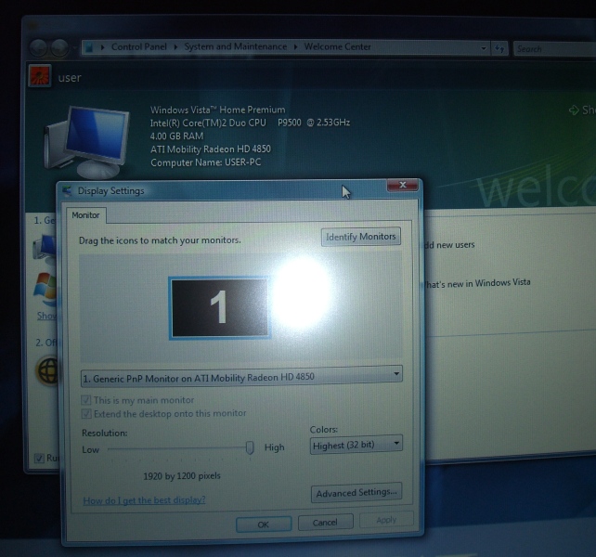
Task: Expand arrow after Control Panel breadcrumb
Action: [175, 46]
